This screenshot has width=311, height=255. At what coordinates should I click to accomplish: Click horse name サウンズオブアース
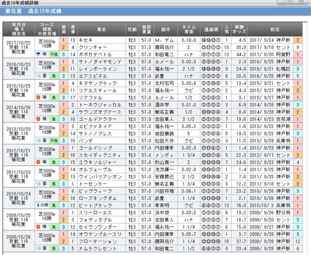100,112
